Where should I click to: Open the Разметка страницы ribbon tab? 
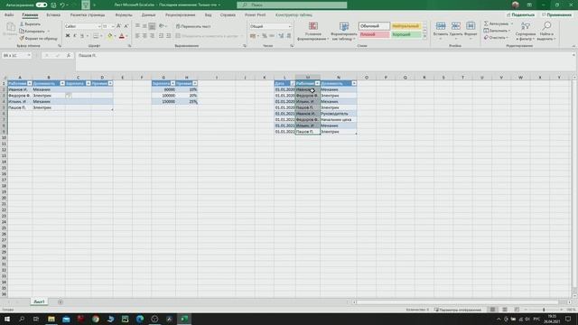[88, 14]
